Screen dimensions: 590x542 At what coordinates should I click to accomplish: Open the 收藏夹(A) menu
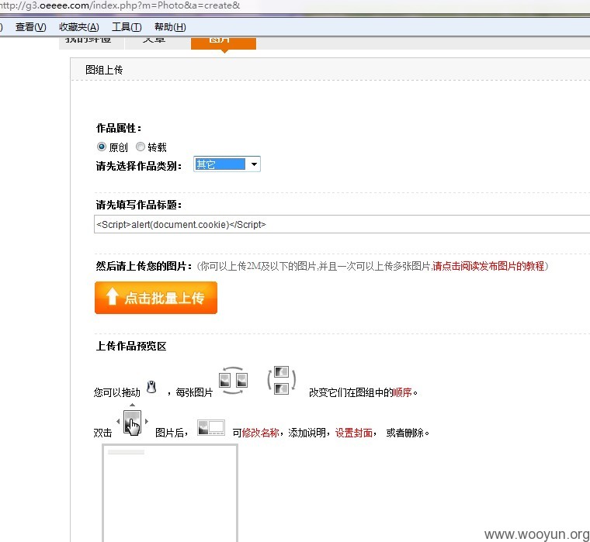(79, 27)
